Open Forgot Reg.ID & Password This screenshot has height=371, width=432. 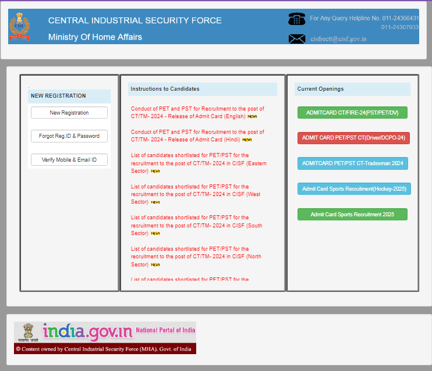click(69, 136)
